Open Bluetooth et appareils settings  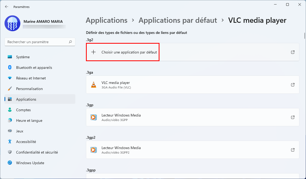[40, 68]
